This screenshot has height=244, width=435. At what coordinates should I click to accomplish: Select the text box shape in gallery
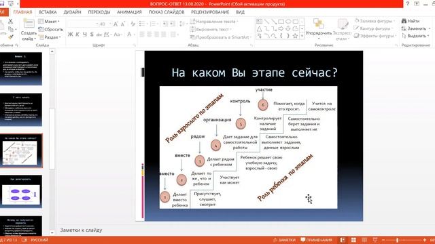point(259,21)
